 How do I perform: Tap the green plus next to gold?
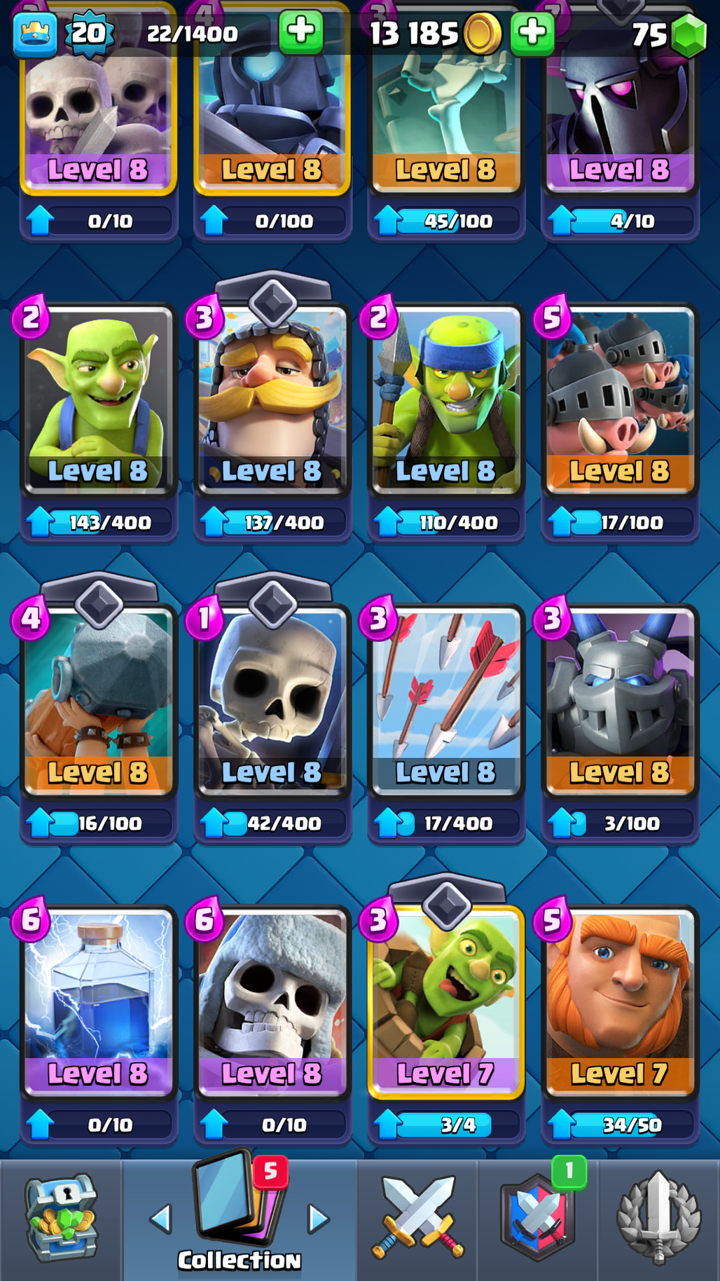532,33
